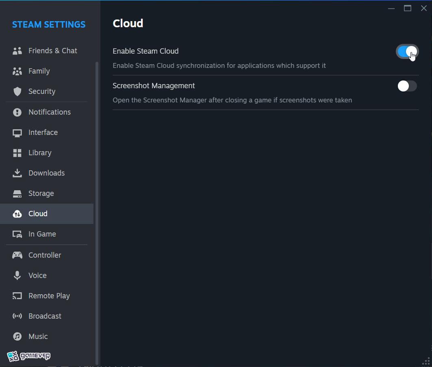Click 'Enable Steam Cloud synchronization' description text
Screen dimensions: 432x367
(x=219, y=65)
